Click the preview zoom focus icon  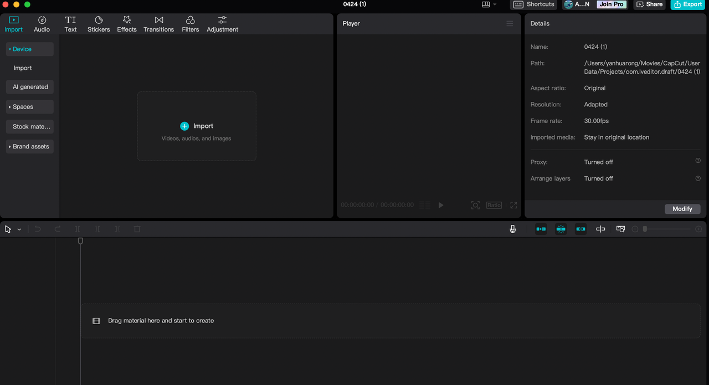pyautogui.click(x=475, y=205)
